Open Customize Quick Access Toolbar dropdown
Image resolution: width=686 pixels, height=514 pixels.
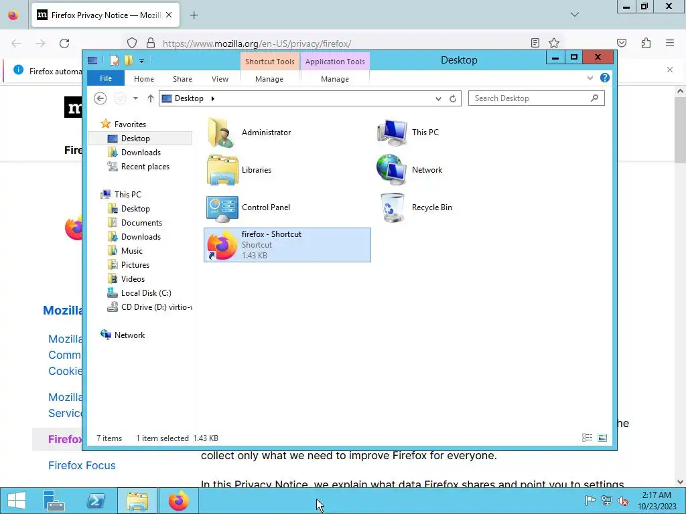[x=142, y=61]
